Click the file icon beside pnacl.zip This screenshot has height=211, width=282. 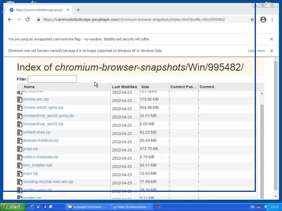pyautogui.click(x=20, y=174)
